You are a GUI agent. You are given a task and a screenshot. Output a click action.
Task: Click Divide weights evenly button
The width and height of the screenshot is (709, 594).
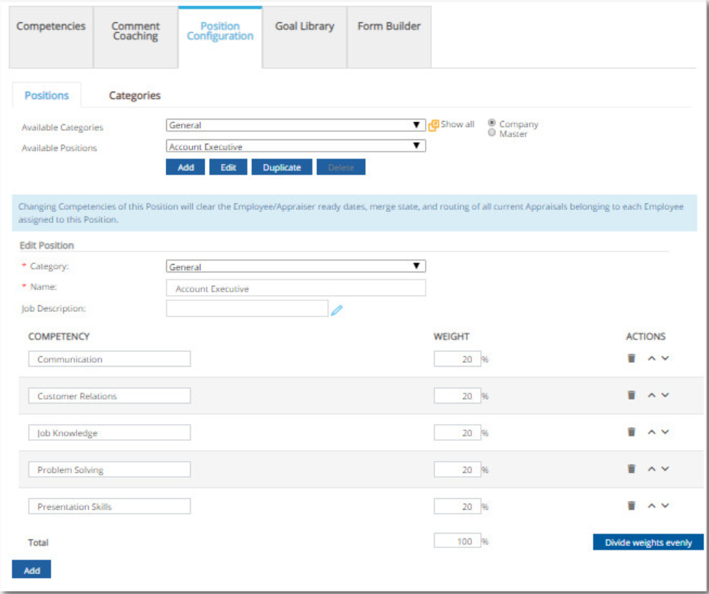click(x=648, y=543)
